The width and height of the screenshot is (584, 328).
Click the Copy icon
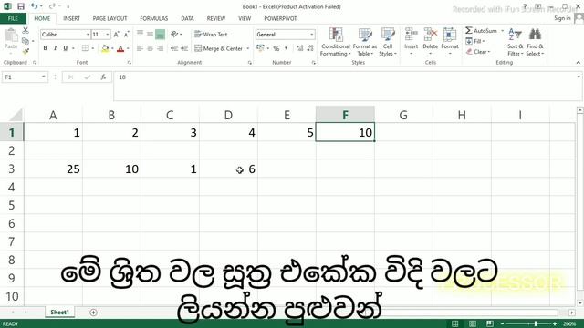26,41
